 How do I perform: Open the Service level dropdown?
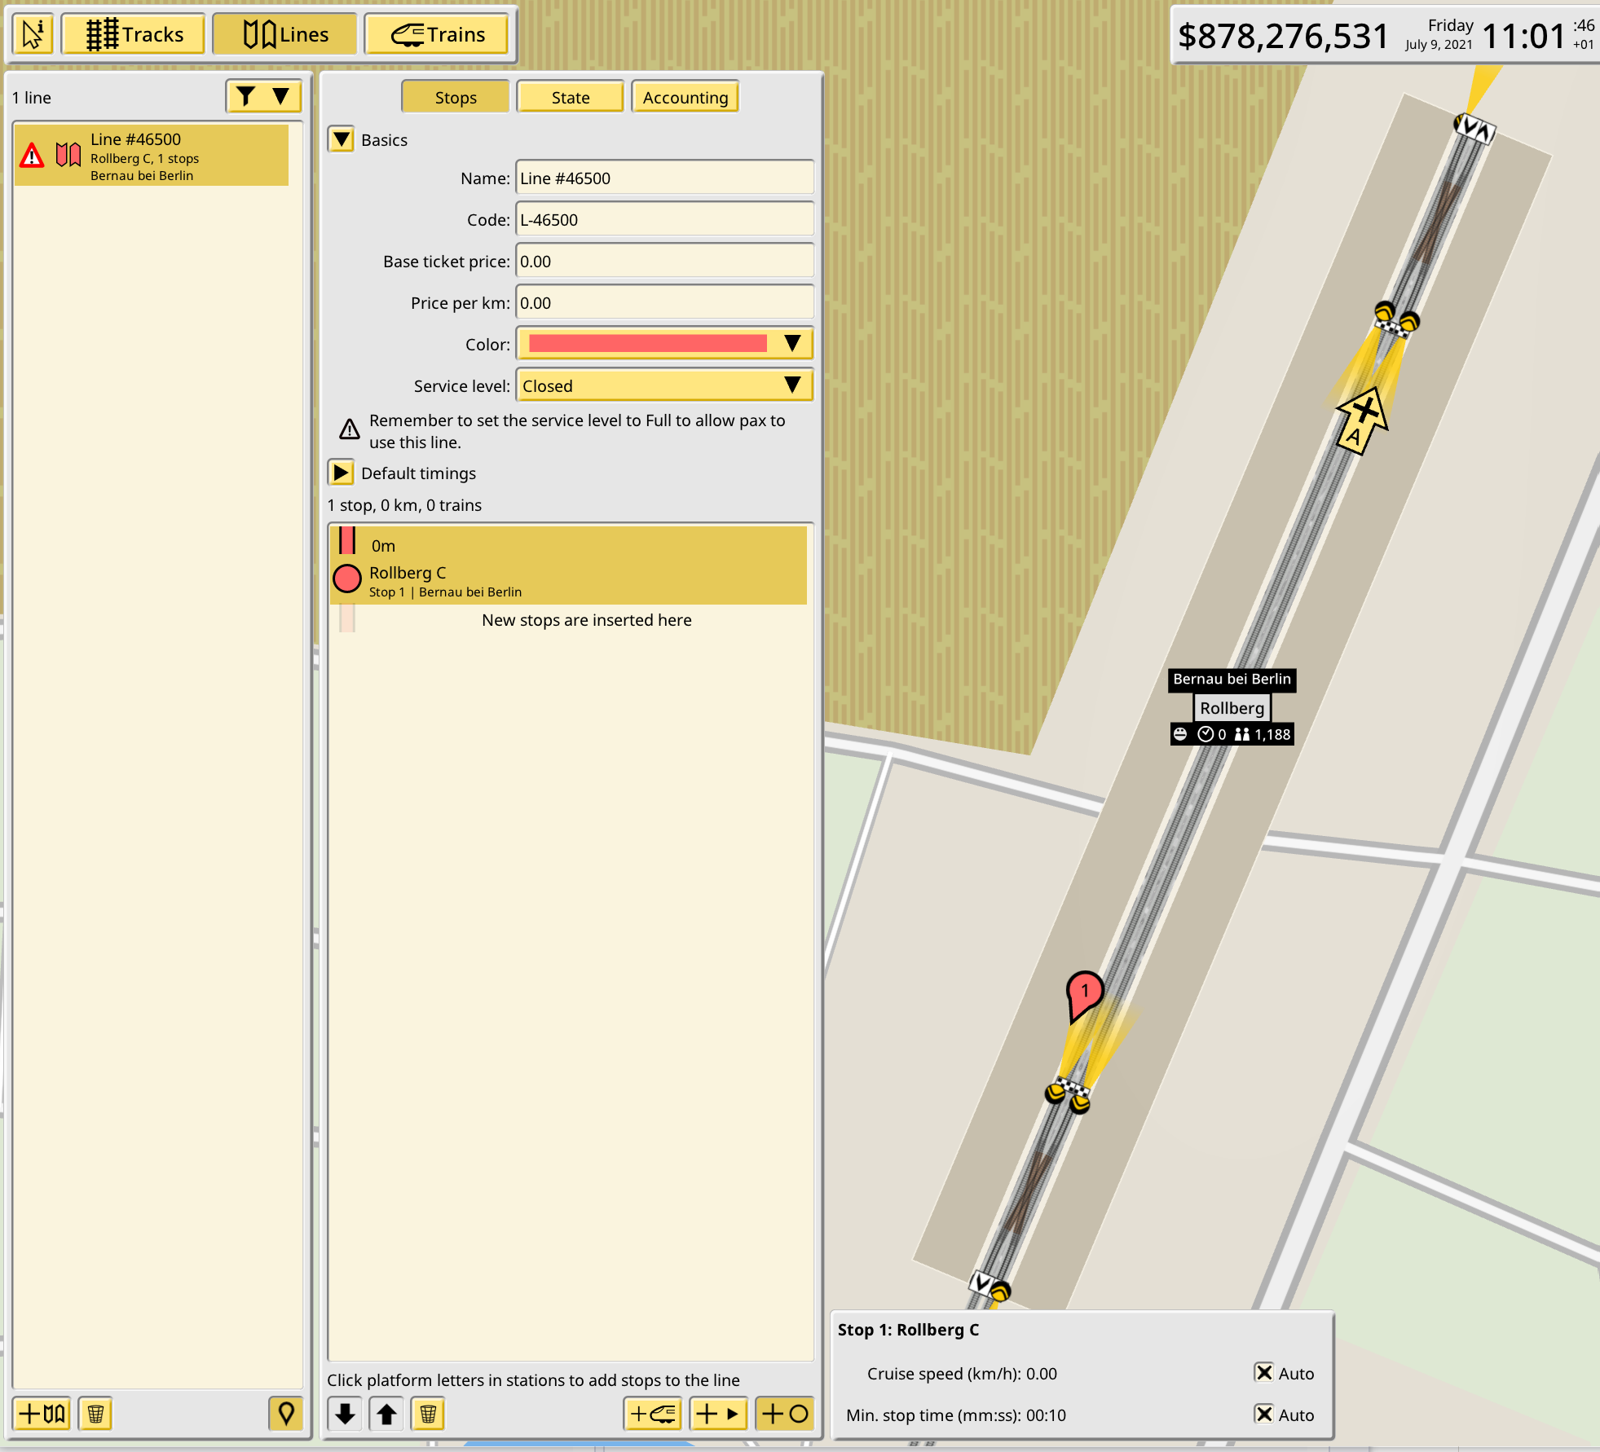[x=664, y=385]
